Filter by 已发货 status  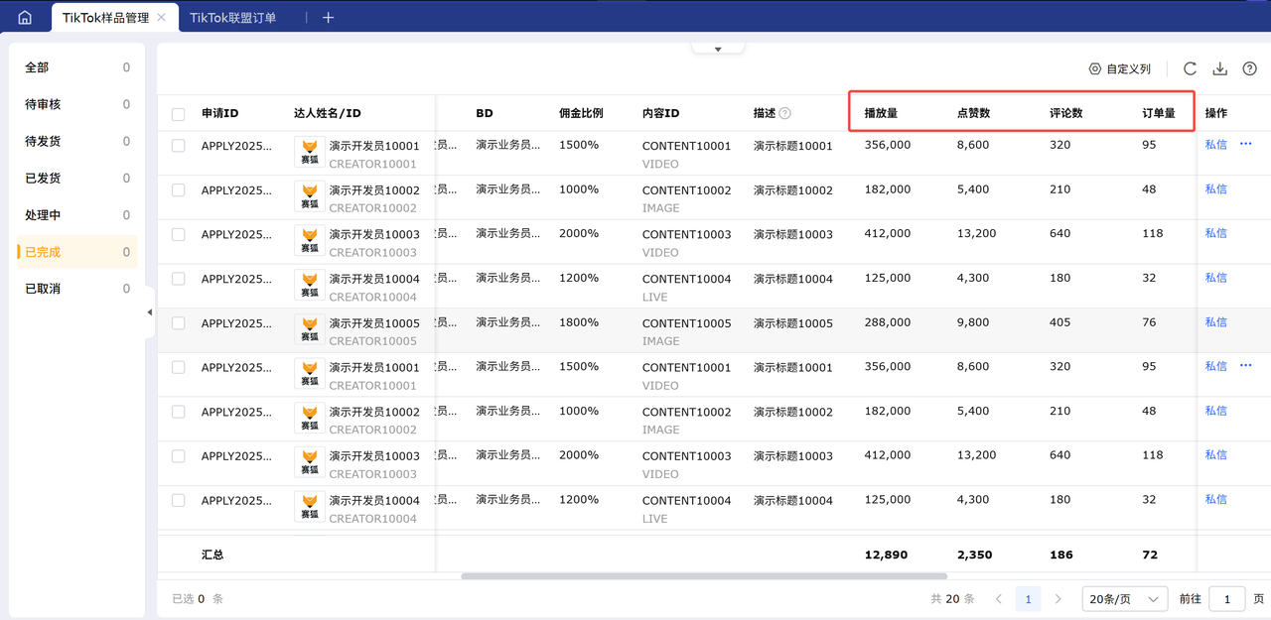(x=77, y=179)
